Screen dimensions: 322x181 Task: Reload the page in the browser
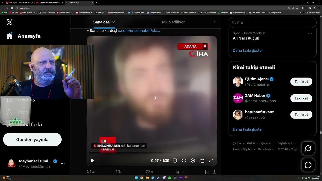[12, 8]
